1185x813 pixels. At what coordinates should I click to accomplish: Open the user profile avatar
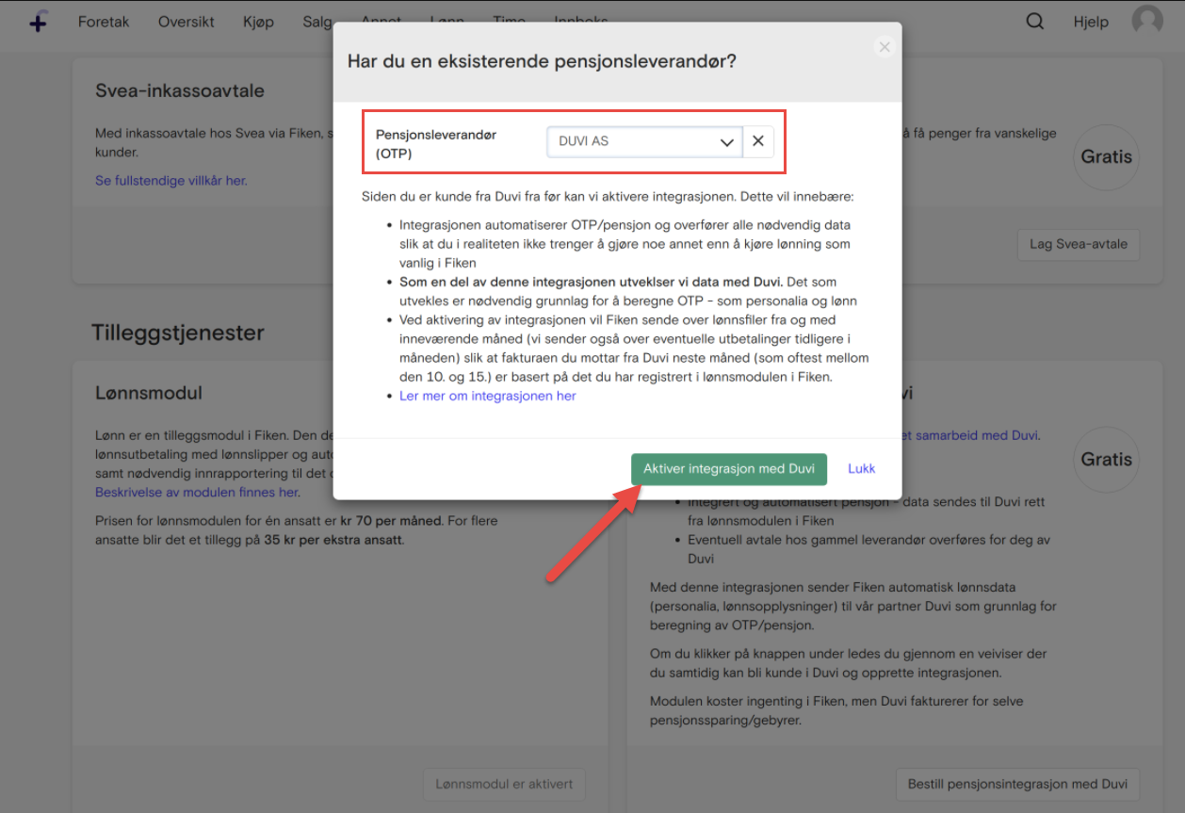pyautogui.click(x=1147, y=21)
